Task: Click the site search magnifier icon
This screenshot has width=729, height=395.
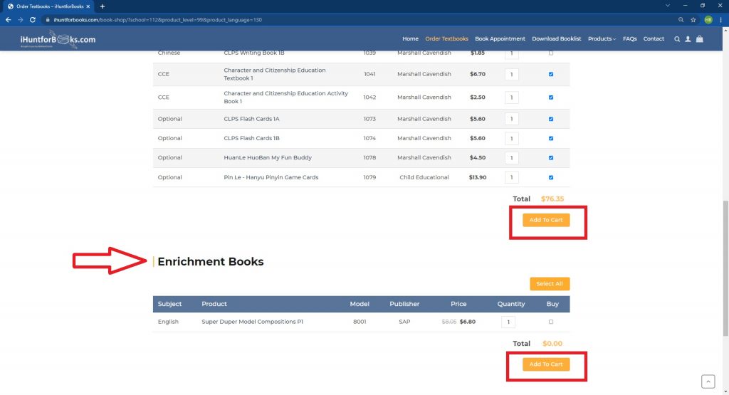Action: pos(677,39)
